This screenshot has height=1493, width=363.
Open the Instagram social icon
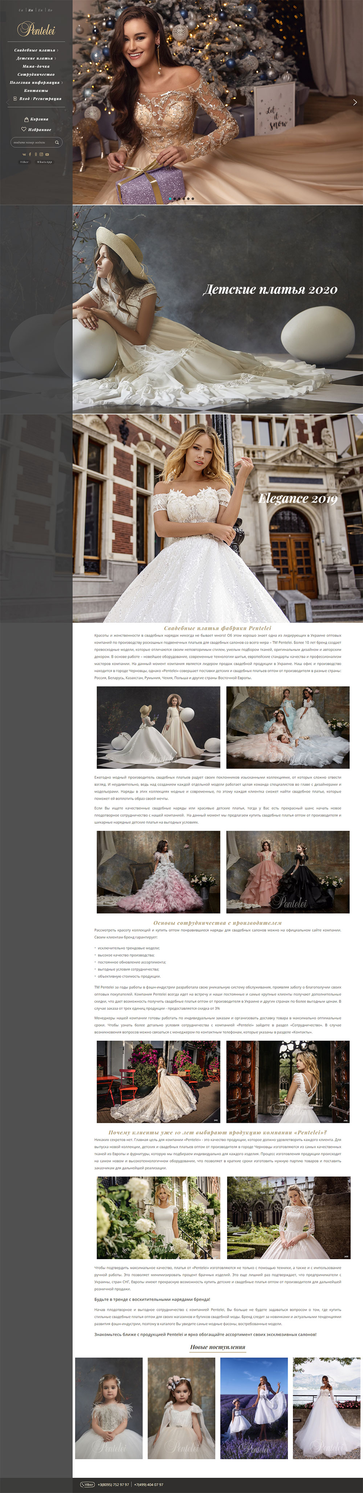tap(42, 155)
